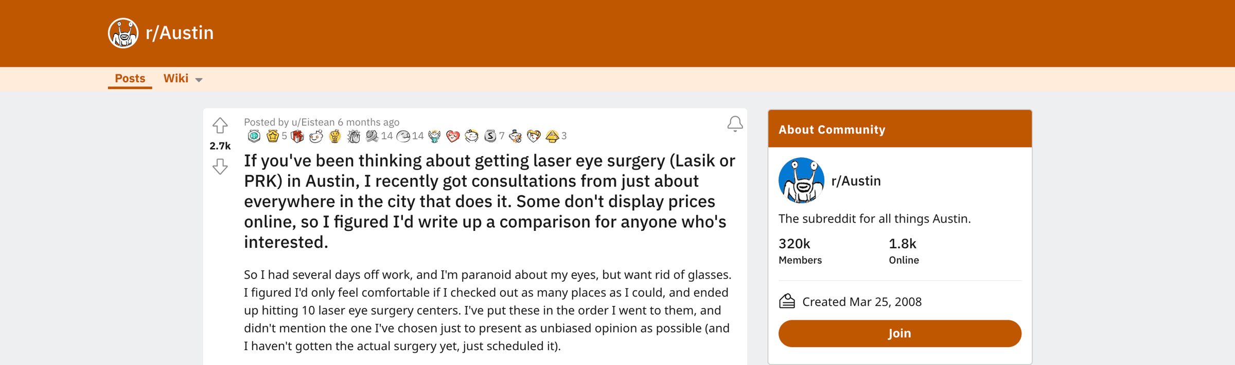Click the angel wings award icon
This screenshot has width=1235, height=365.
click(x=434, y=136)
